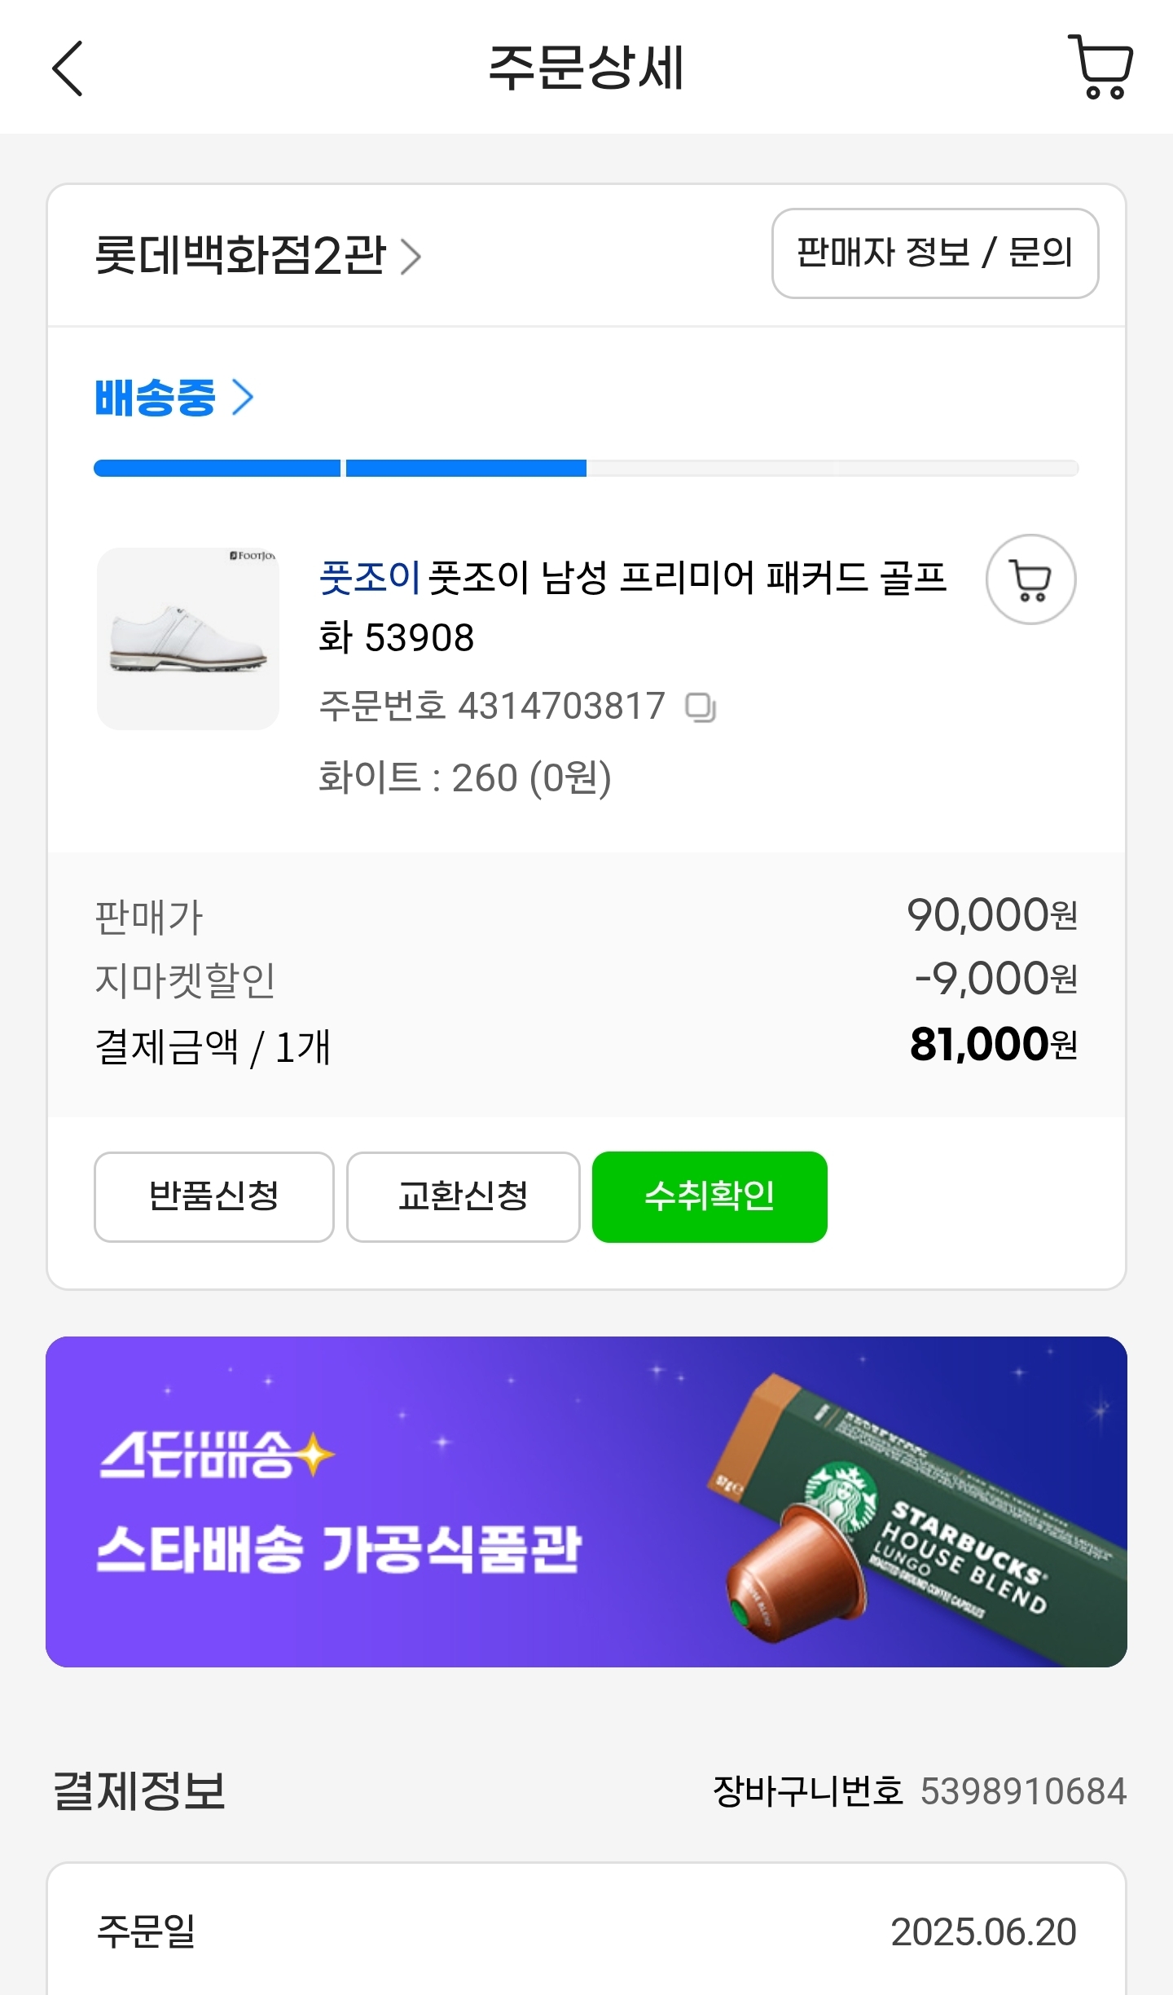The height and width of the screenshot is (1995, 1173).
Task: Confirm receipt with 수취확인 button
Action: [709, 1196]
